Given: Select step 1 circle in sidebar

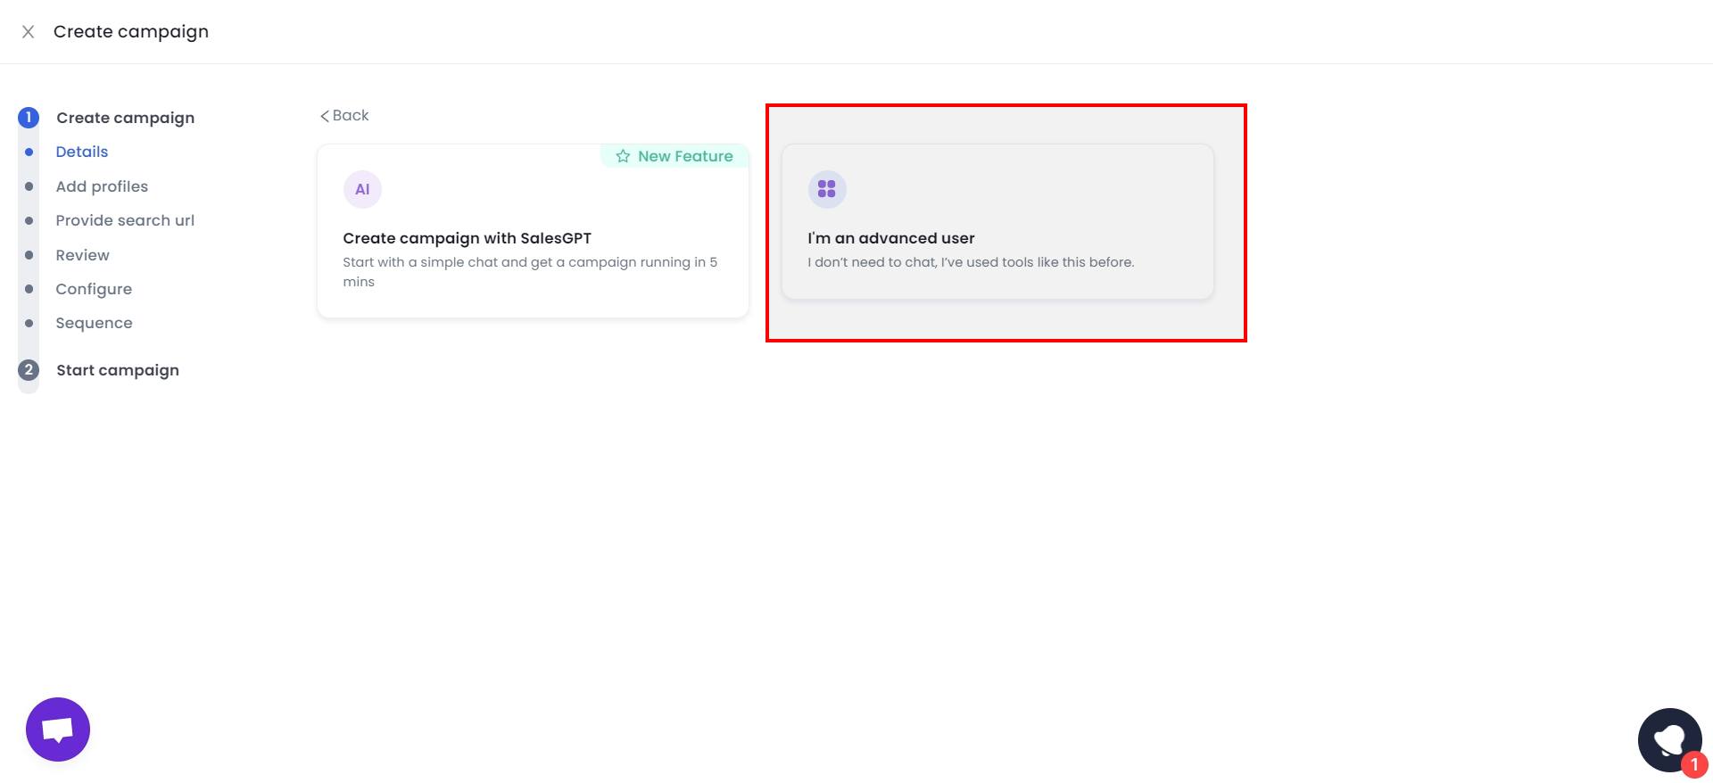Looking at the screenshot, I should (29, 118).
